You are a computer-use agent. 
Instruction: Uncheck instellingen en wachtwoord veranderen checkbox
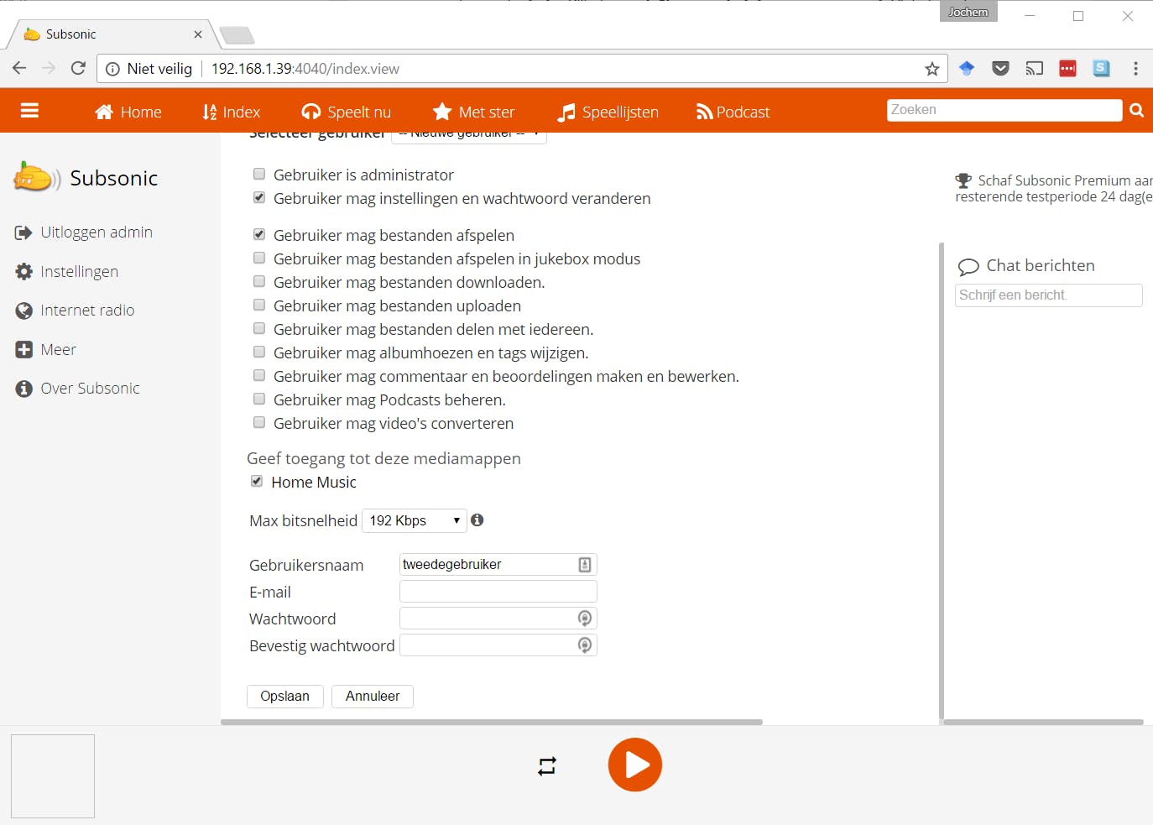pyautogui.click(x=259, y=197)
